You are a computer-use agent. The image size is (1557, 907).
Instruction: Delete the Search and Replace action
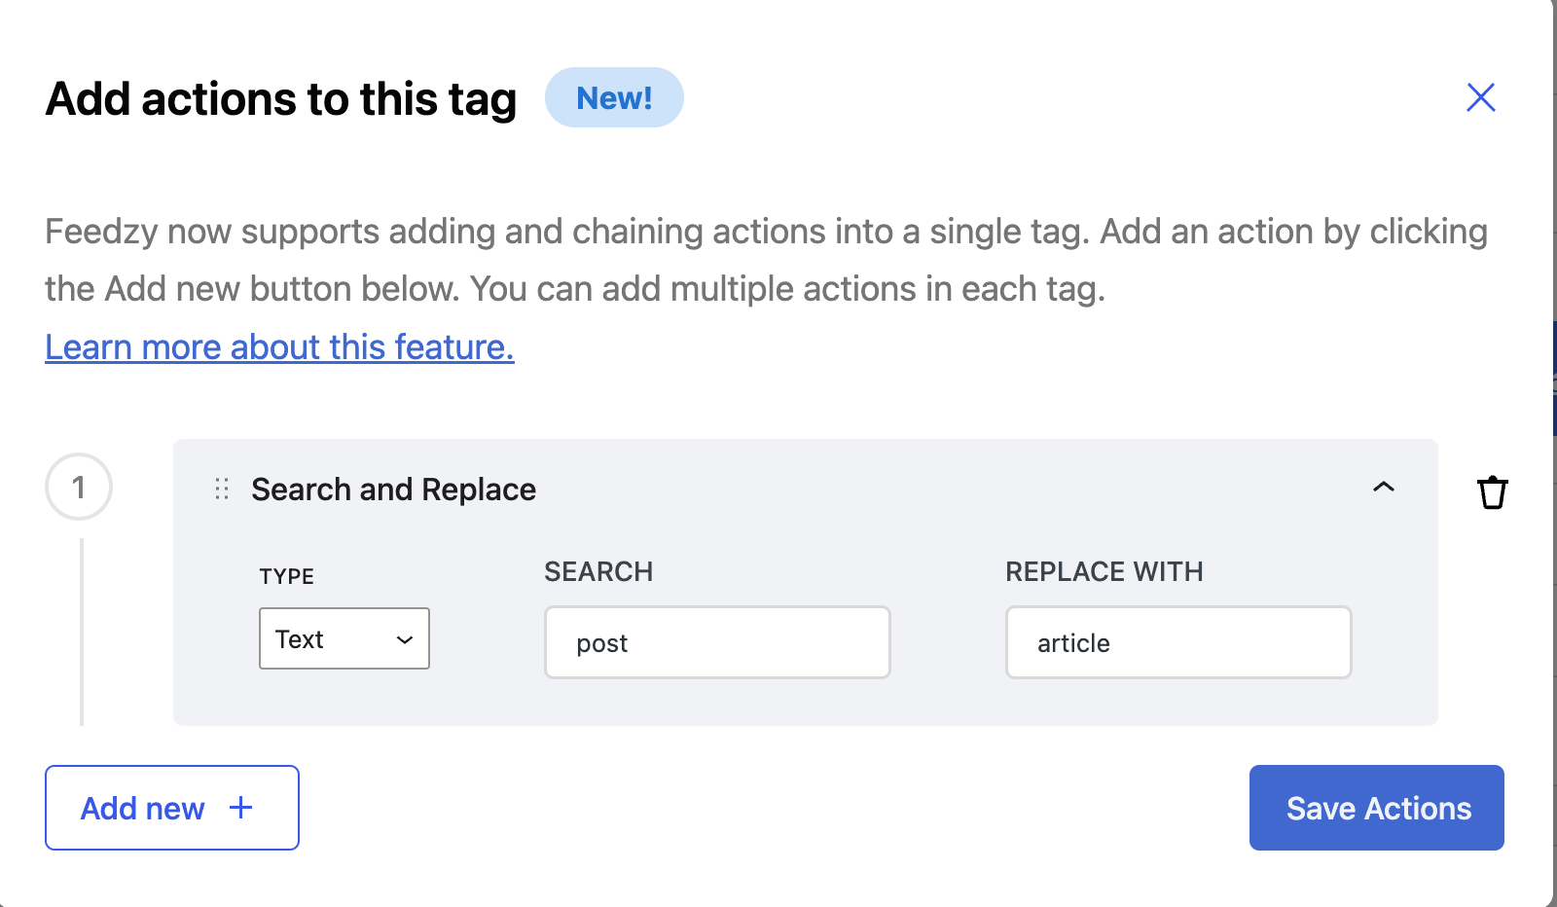(1492, 492)
